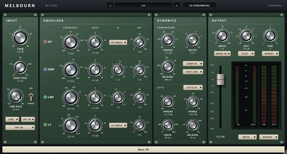287x154 pixels.
Task: Click the LF gain knob
Action: tap(95, 125)
